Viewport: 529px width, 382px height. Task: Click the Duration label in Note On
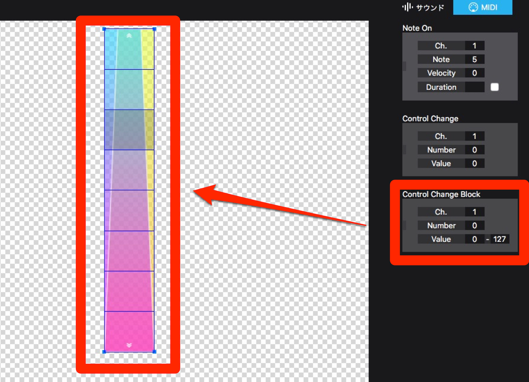(x=441, y=87)
